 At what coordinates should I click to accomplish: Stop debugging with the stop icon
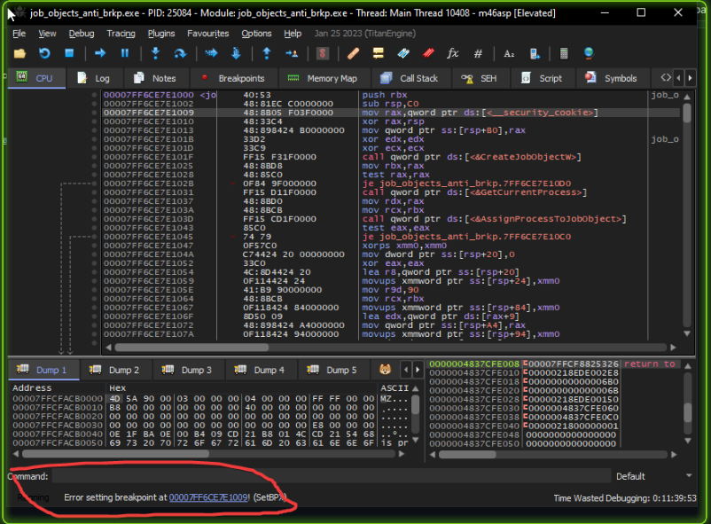coord(69,54)
